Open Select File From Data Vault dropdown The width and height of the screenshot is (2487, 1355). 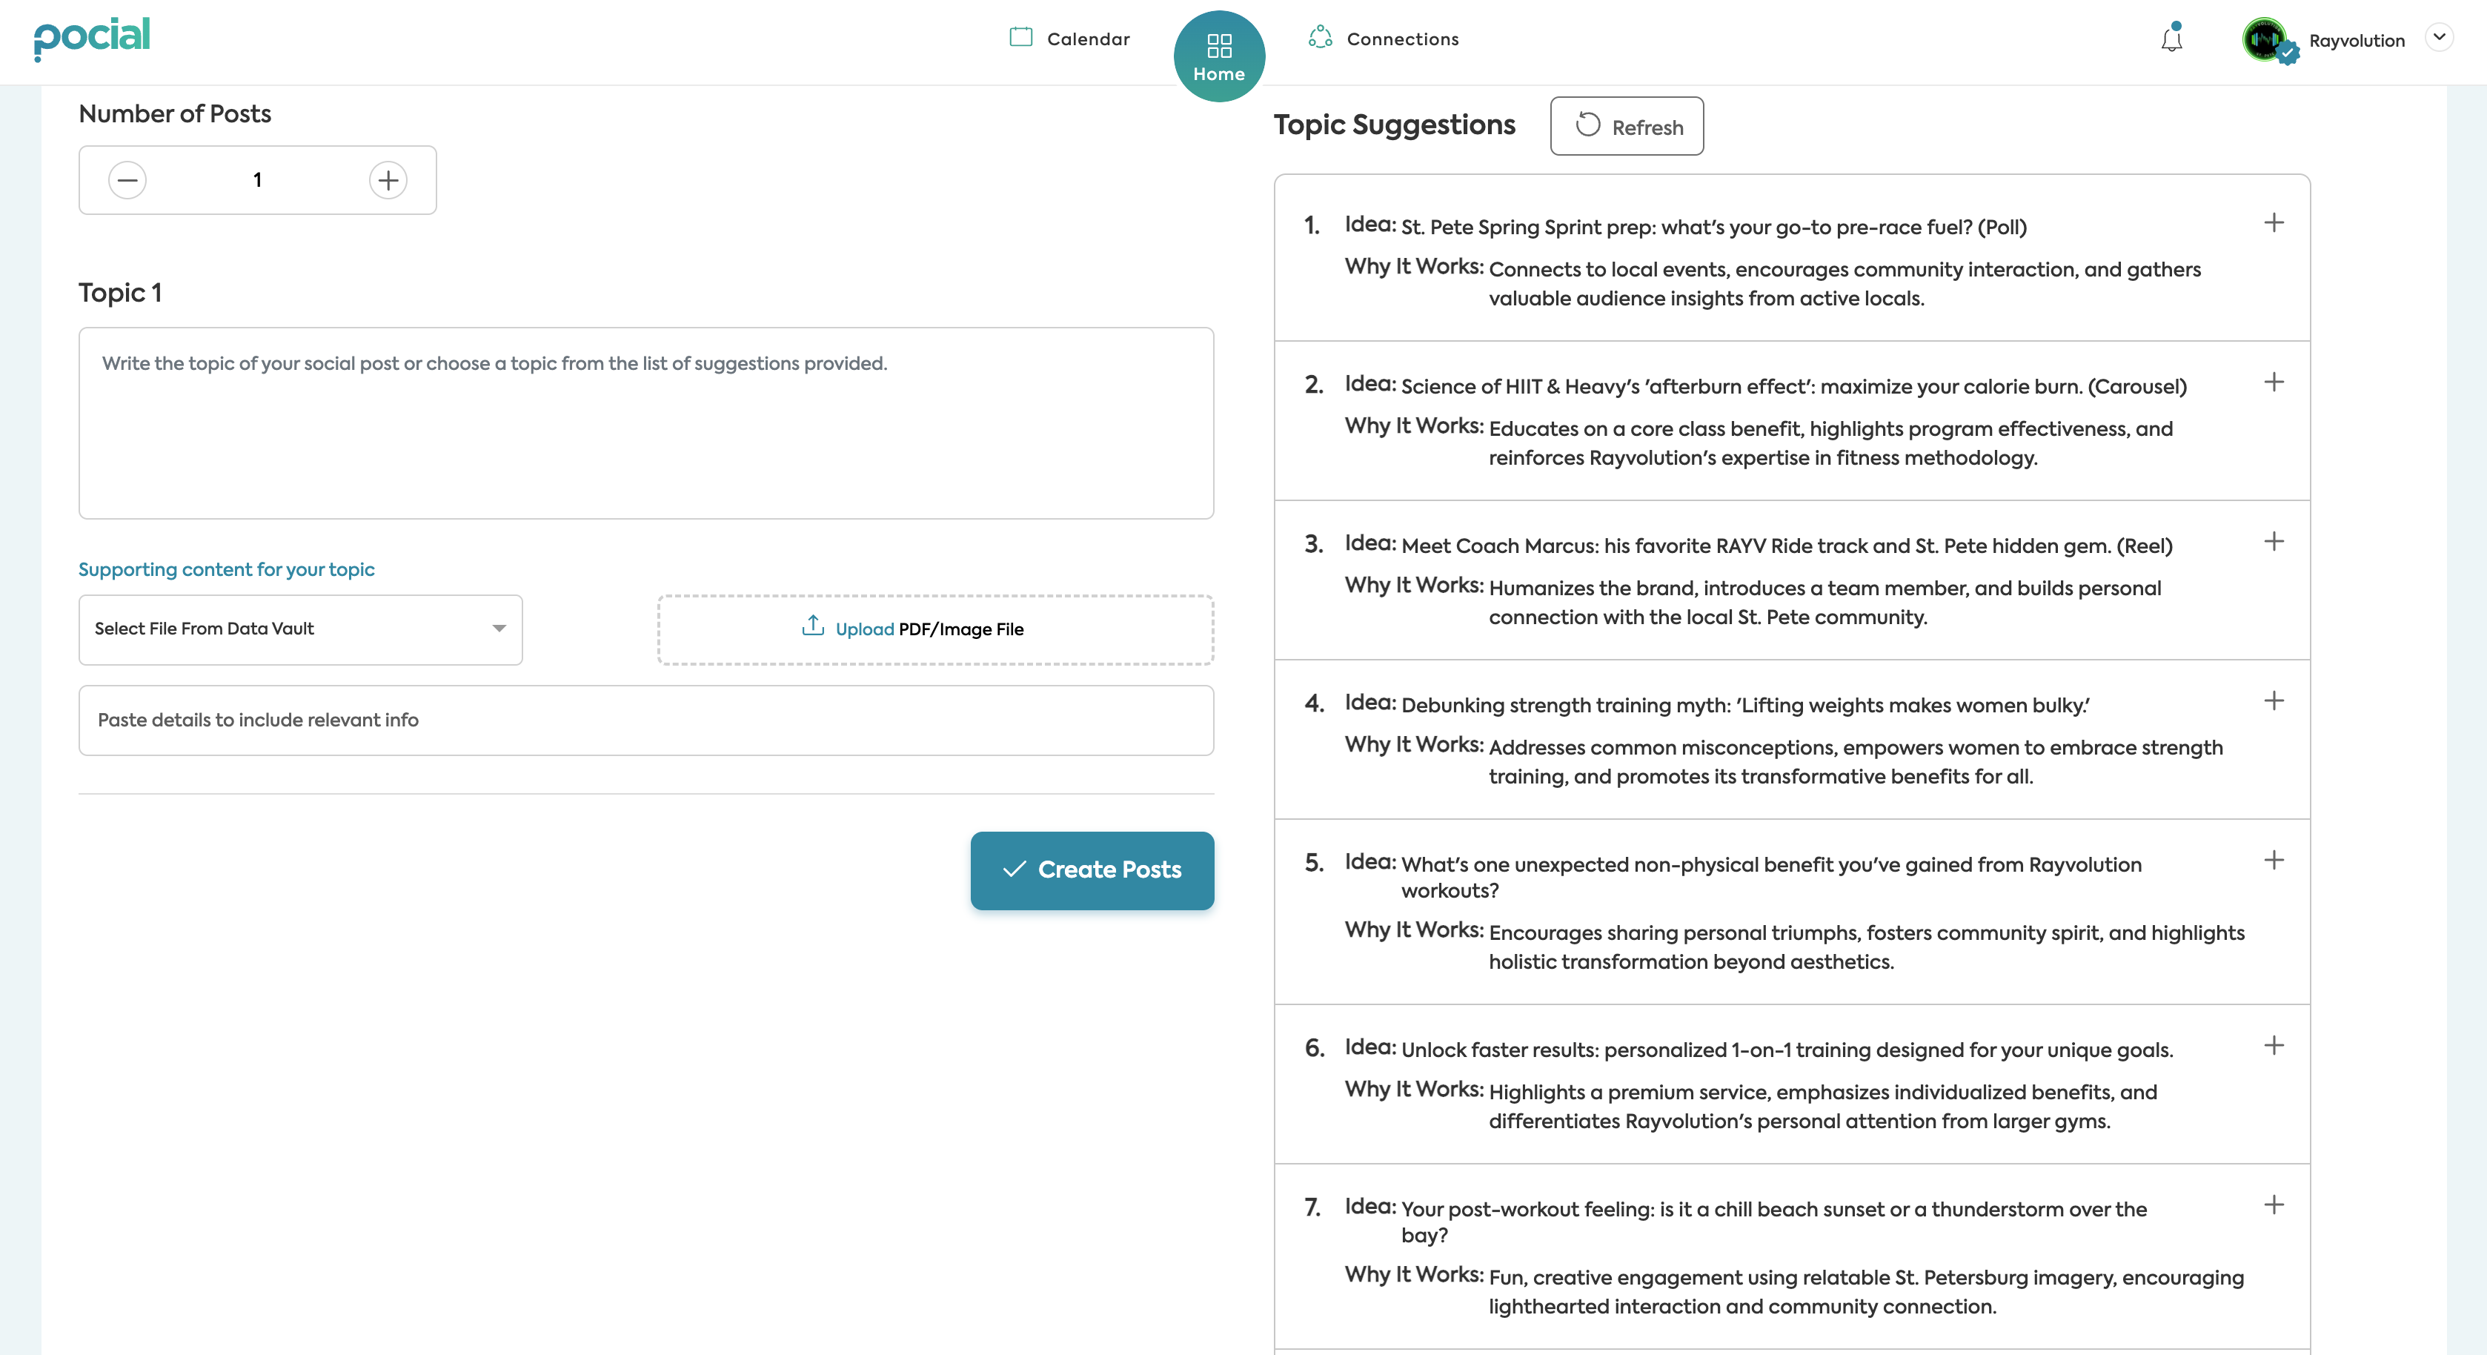[x=300, y=630]
